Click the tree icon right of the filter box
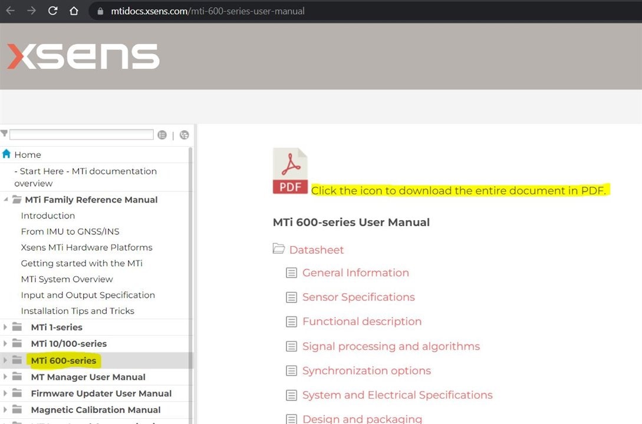Viewport: 642px width, 424px height. coord(185,135)
